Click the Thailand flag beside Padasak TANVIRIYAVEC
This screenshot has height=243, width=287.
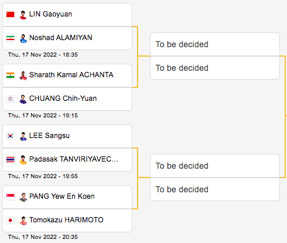pyautogui.click(x=10, y=160)
